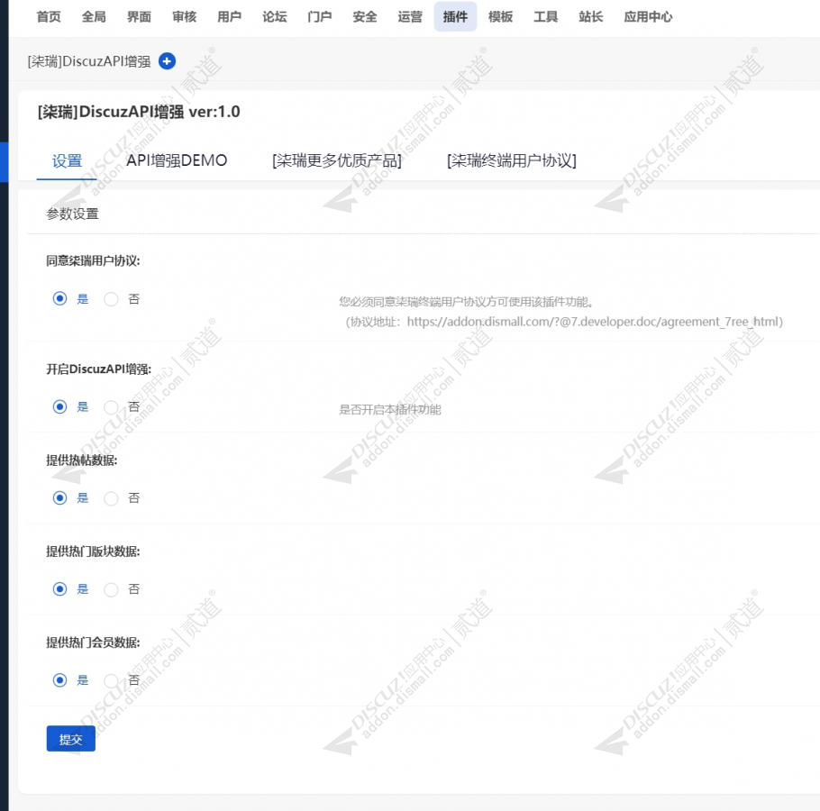Open the 用户 menu

tap(230, 17)
